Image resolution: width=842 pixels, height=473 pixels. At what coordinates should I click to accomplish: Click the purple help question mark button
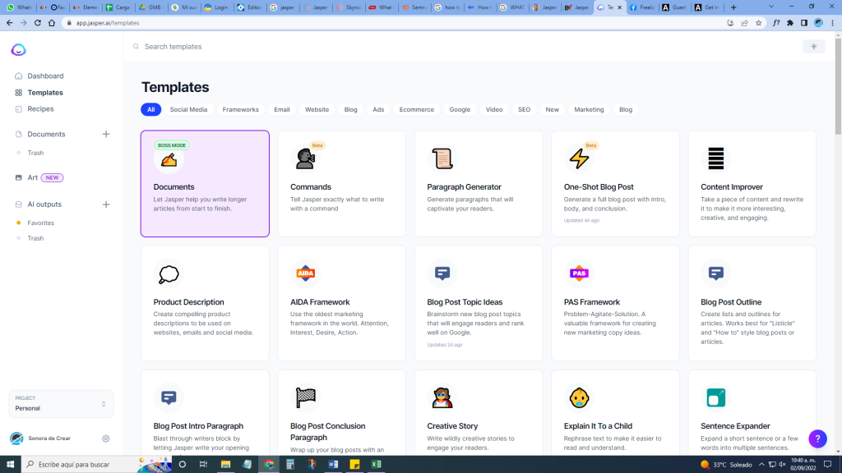click(x=817, y=439)
